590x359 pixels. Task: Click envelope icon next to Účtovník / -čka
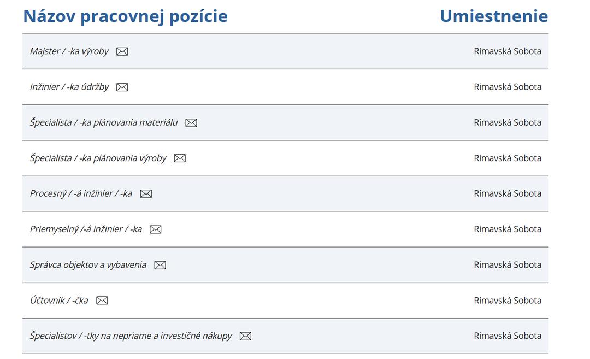(102, 301)
